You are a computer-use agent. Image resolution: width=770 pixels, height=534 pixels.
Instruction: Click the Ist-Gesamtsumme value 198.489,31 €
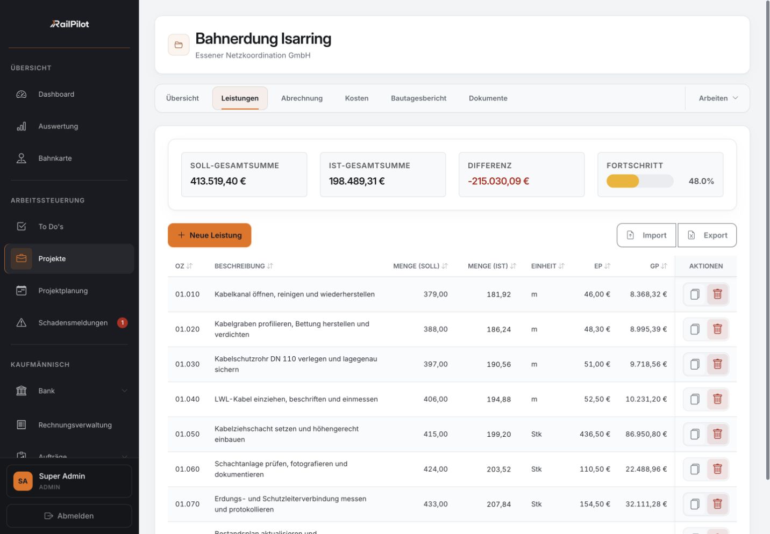click(x=357, y=181)
